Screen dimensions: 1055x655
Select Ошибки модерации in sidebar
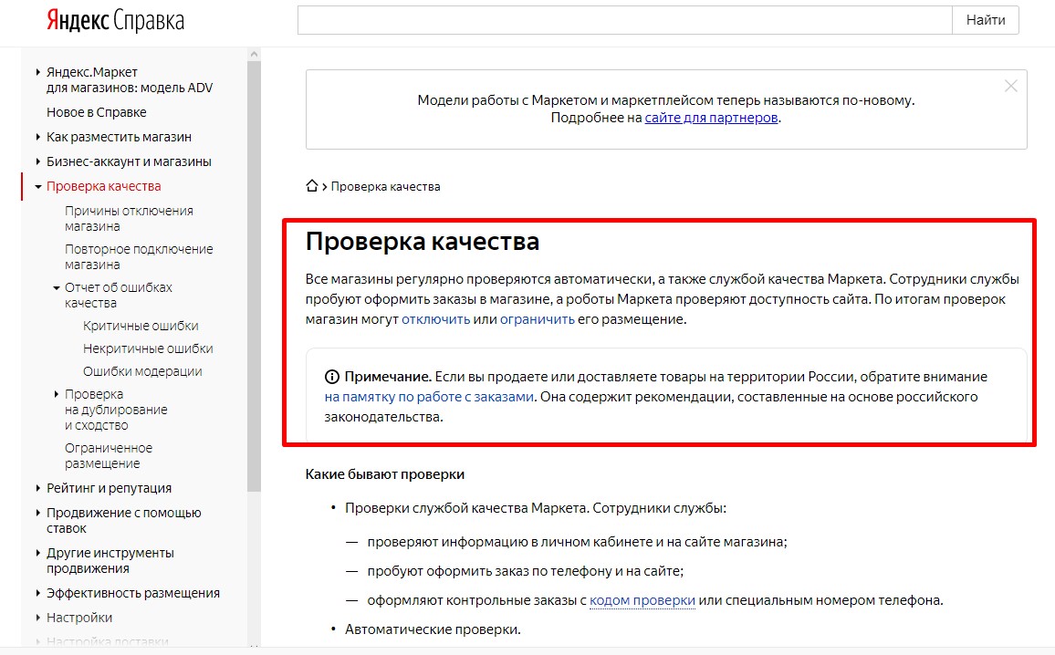tap(142, 371)
